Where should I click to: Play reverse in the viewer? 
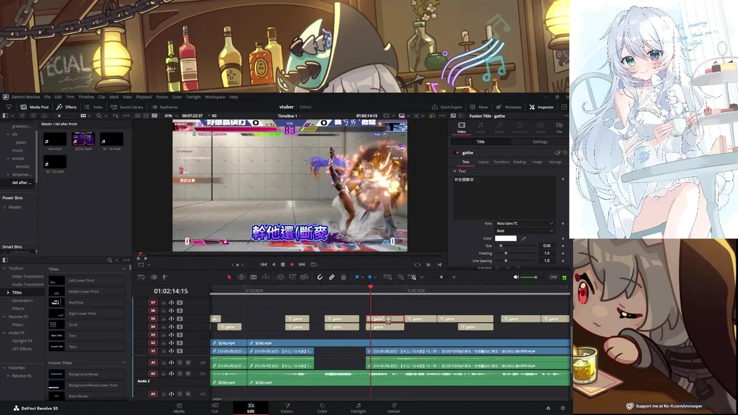pyautogui.click(x=273, y=265)
